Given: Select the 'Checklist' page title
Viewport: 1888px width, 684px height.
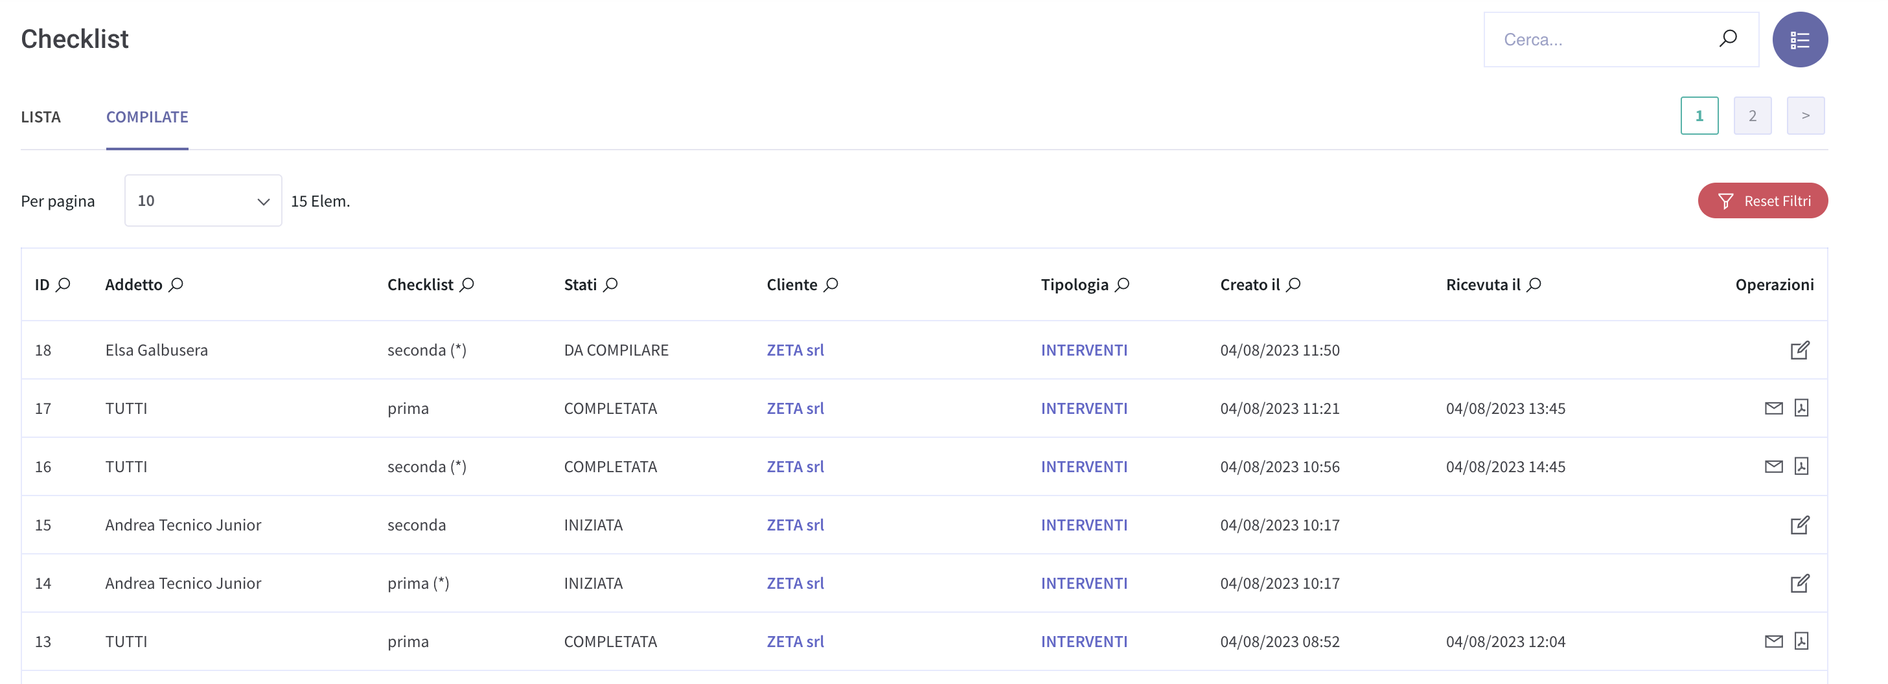Looking at the screenshot, I should [75, 39].
